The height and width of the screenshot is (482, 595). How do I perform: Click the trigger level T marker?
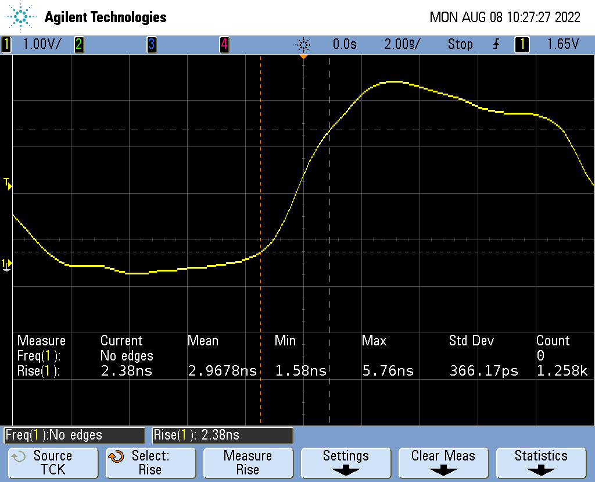click(x=7, y=184)
